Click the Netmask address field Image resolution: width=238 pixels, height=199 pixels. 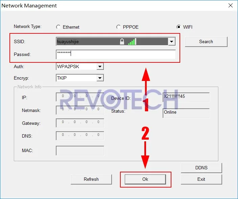(x=80, y=110)
